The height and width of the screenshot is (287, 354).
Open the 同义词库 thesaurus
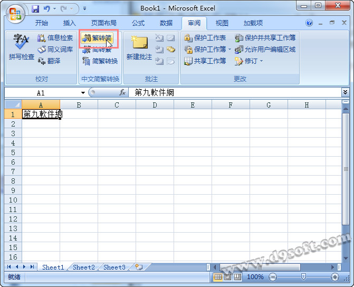coord(55,49)
